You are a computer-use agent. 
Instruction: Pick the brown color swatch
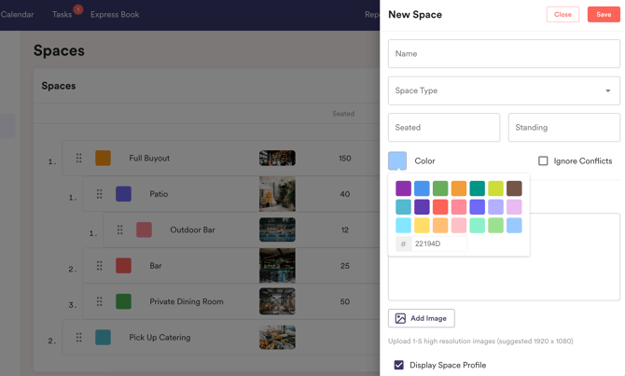[514, 188]
